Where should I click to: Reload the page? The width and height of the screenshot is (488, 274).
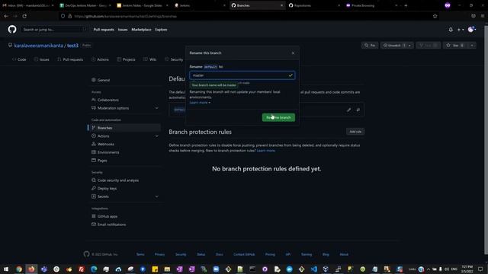(24, 16)
